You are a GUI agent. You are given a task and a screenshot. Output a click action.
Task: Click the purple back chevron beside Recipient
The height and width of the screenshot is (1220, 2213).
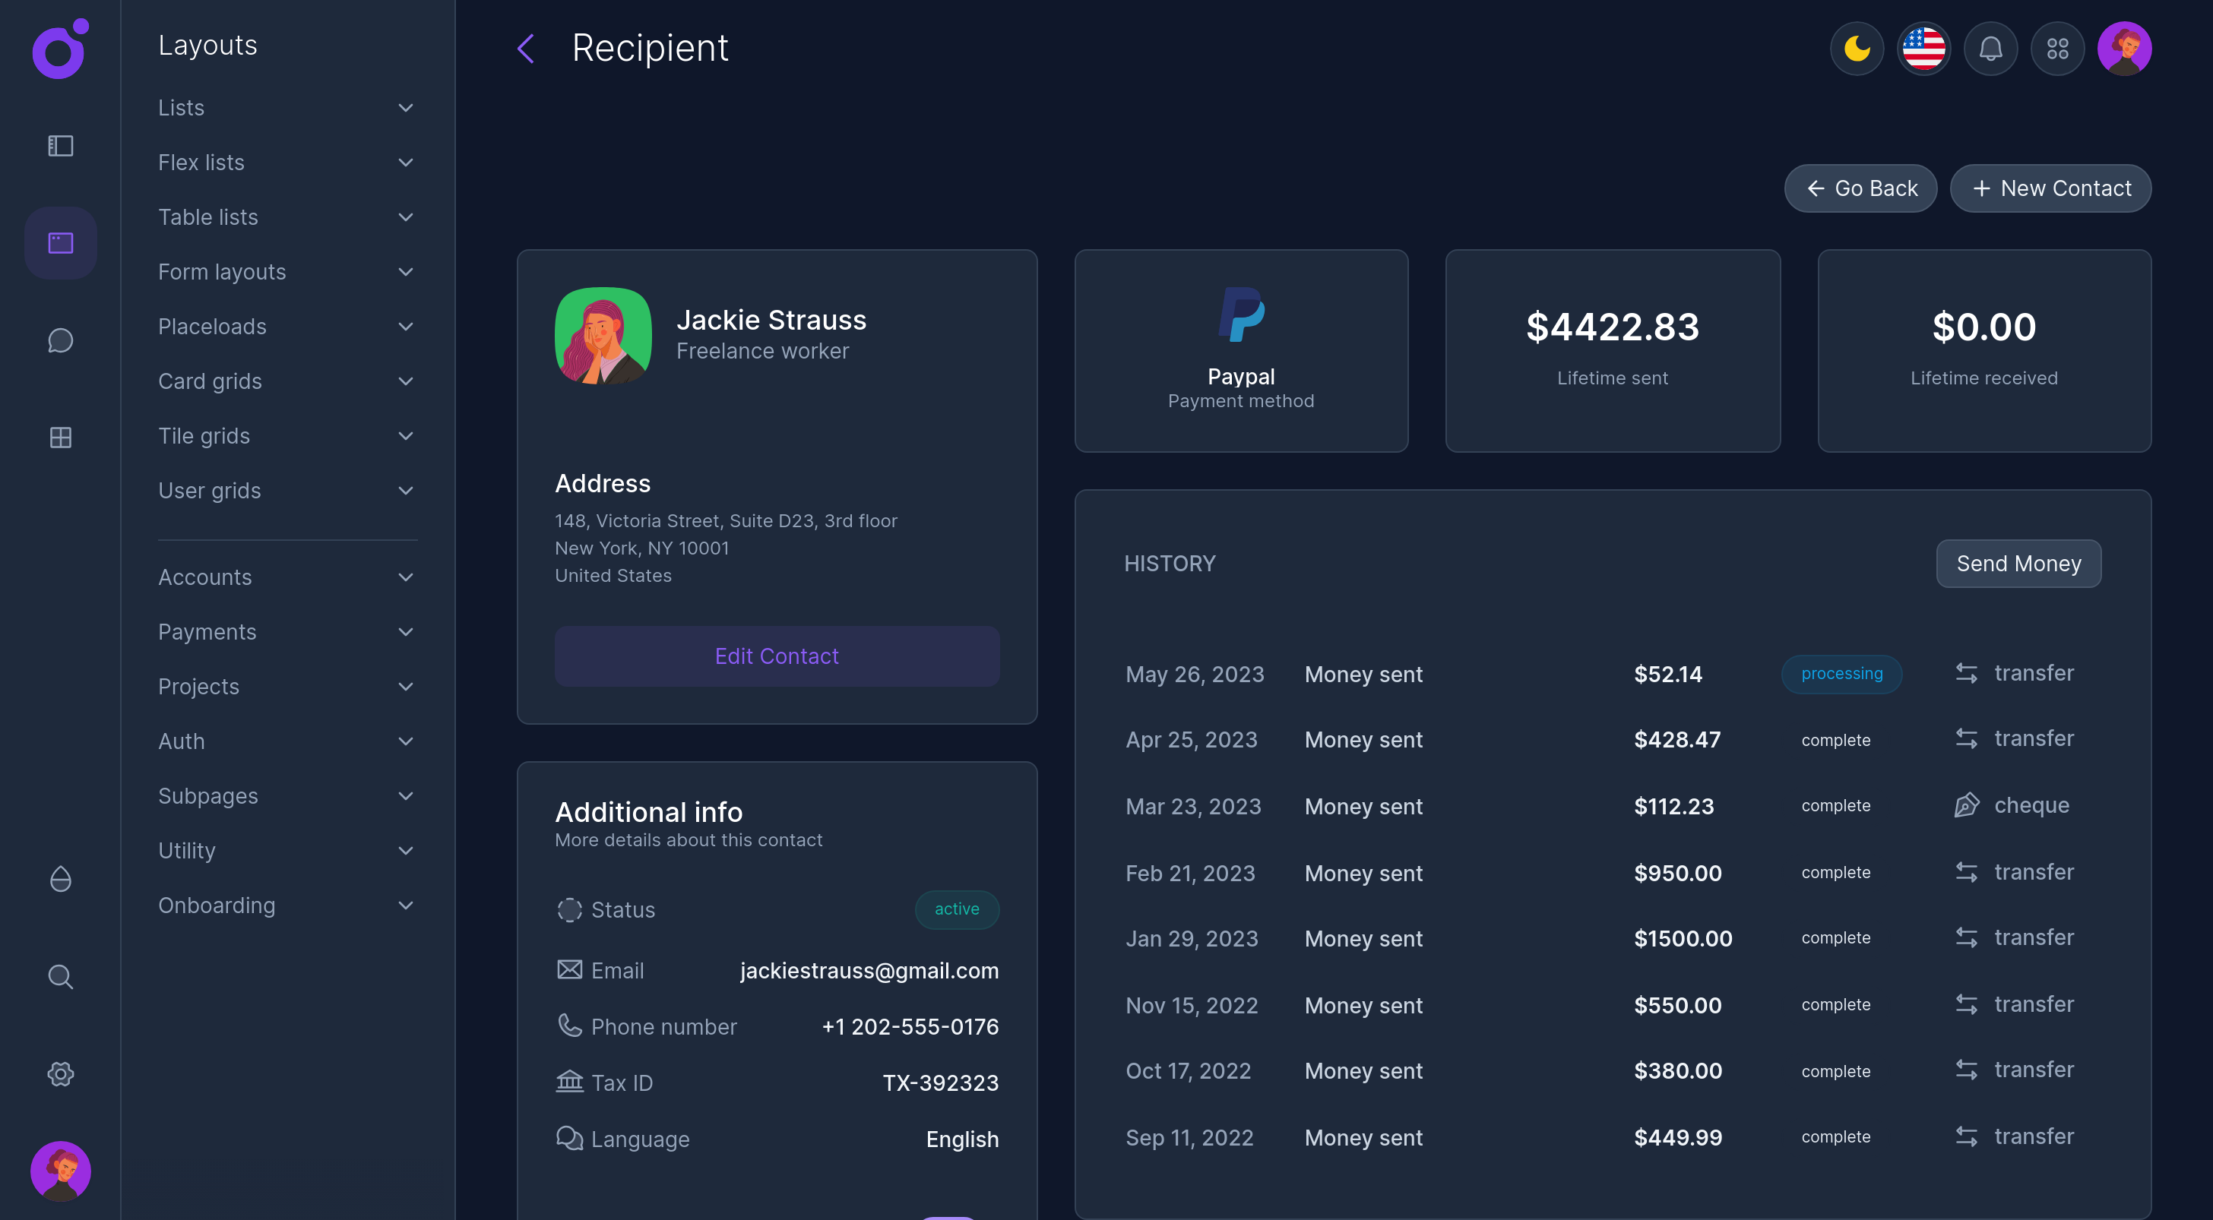pyautogui.click(x=526, y=49)
